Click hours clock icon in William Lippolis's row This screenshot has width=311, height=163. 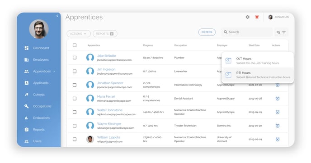(x=278, y=140)
